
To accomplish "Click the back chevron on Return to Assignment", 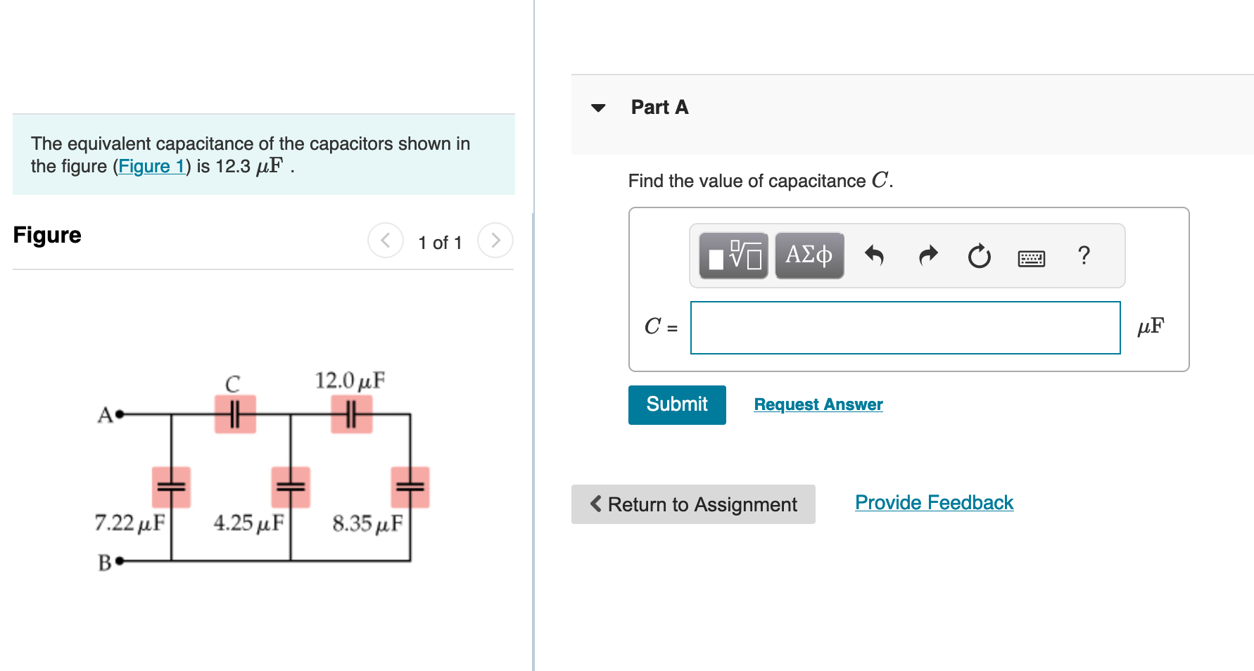I will click(595, 504).
